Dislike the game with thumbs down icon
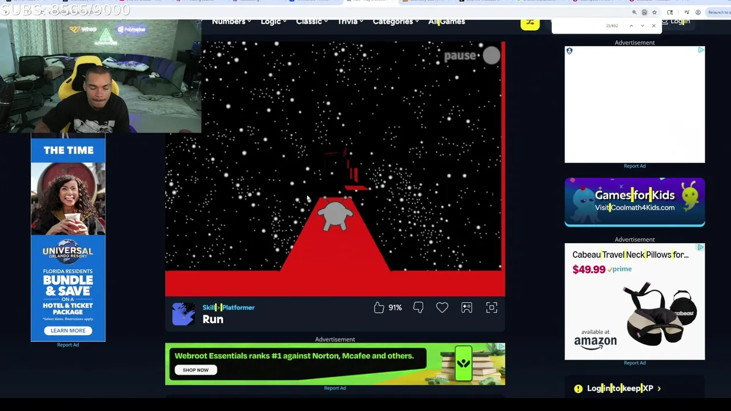 (418, 308)
